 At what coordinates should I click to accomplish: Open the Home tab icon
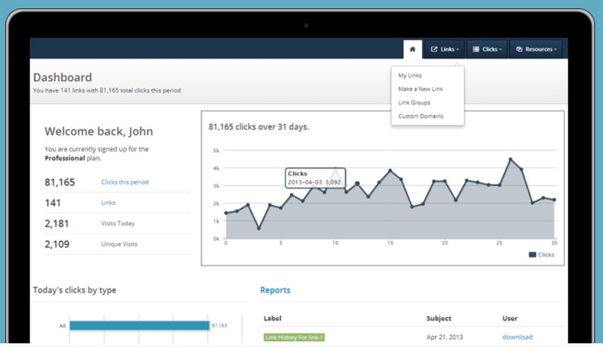coord(412,49)
